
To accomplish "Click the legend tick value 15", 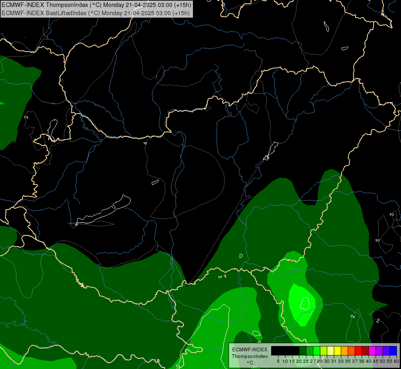I will click(x=292, y=361).
